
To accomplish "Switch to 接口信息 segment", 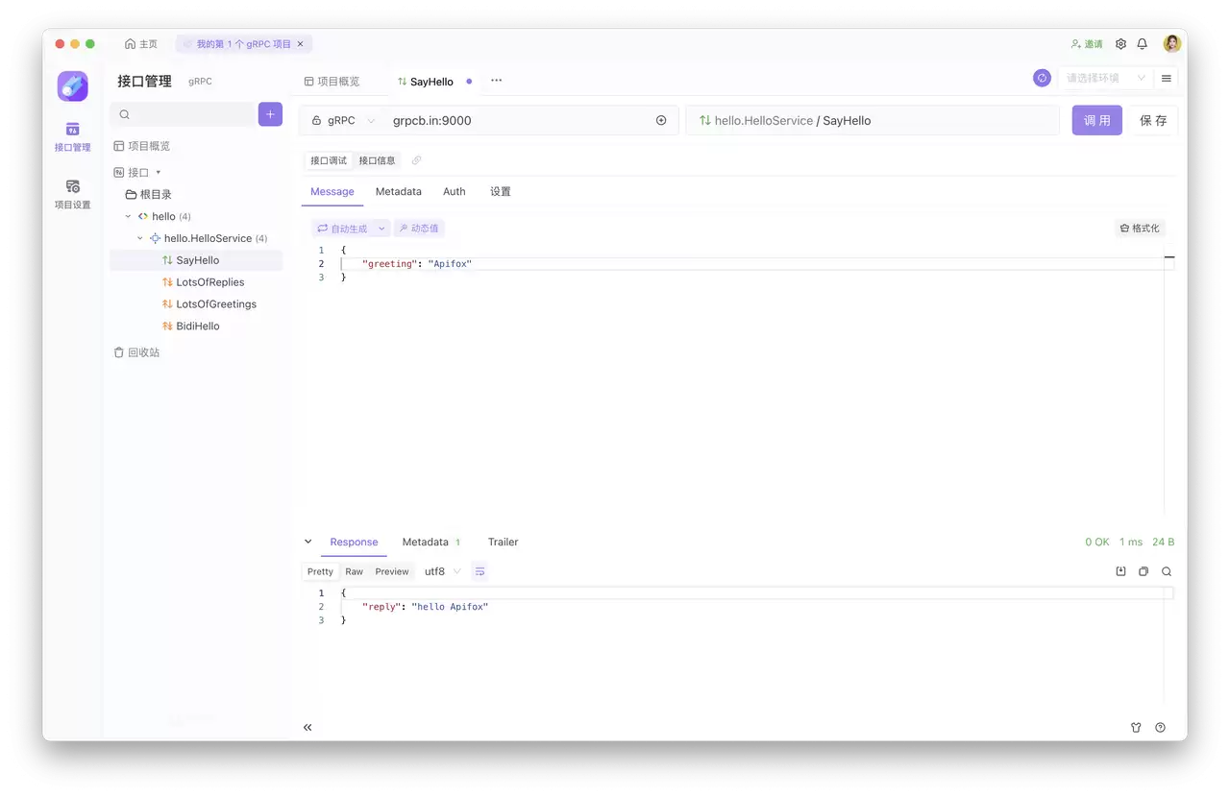I will [x=377, y=160].
